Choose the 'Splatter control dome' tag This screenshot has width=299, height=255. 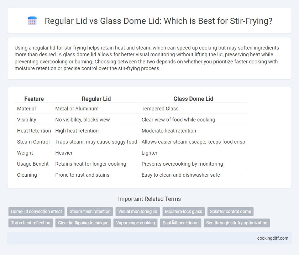(x=230, y=212)
